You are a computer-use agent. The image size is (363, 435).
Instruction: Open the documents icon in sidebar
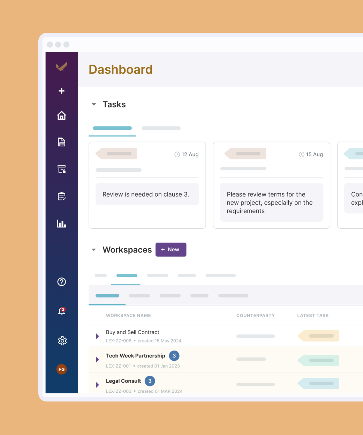click(x=62, y=142)
